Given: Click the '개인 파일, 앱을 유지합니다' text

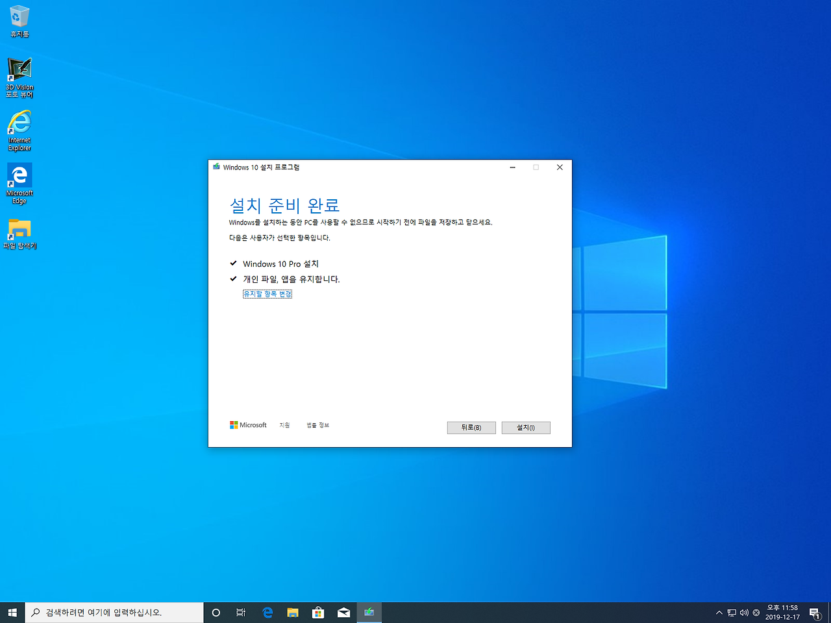Looking at the screenshot, I should pyautogui.click(x=291, y=279).
